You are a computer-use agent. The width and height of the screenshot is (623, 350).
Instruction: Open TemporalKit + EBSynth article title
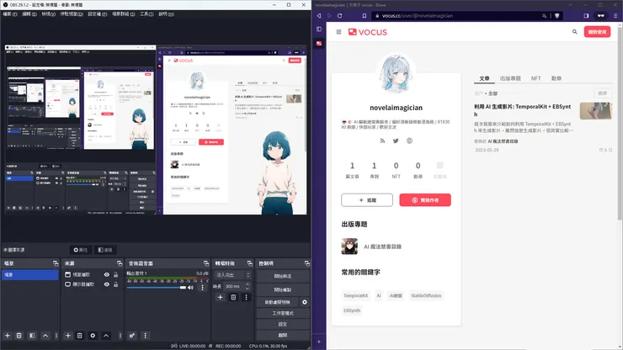tap(523, 110)
